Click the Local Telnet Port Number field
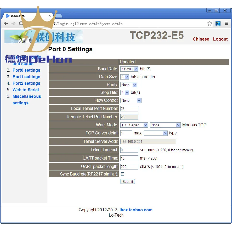The width and height of the screenshot is (232, 232). [129, 109]
